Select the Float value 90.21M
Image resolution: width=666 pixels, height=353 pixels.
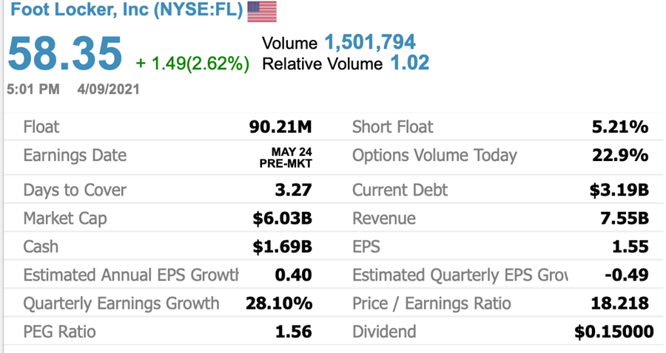pyautogui.click(x=280, y=127)
